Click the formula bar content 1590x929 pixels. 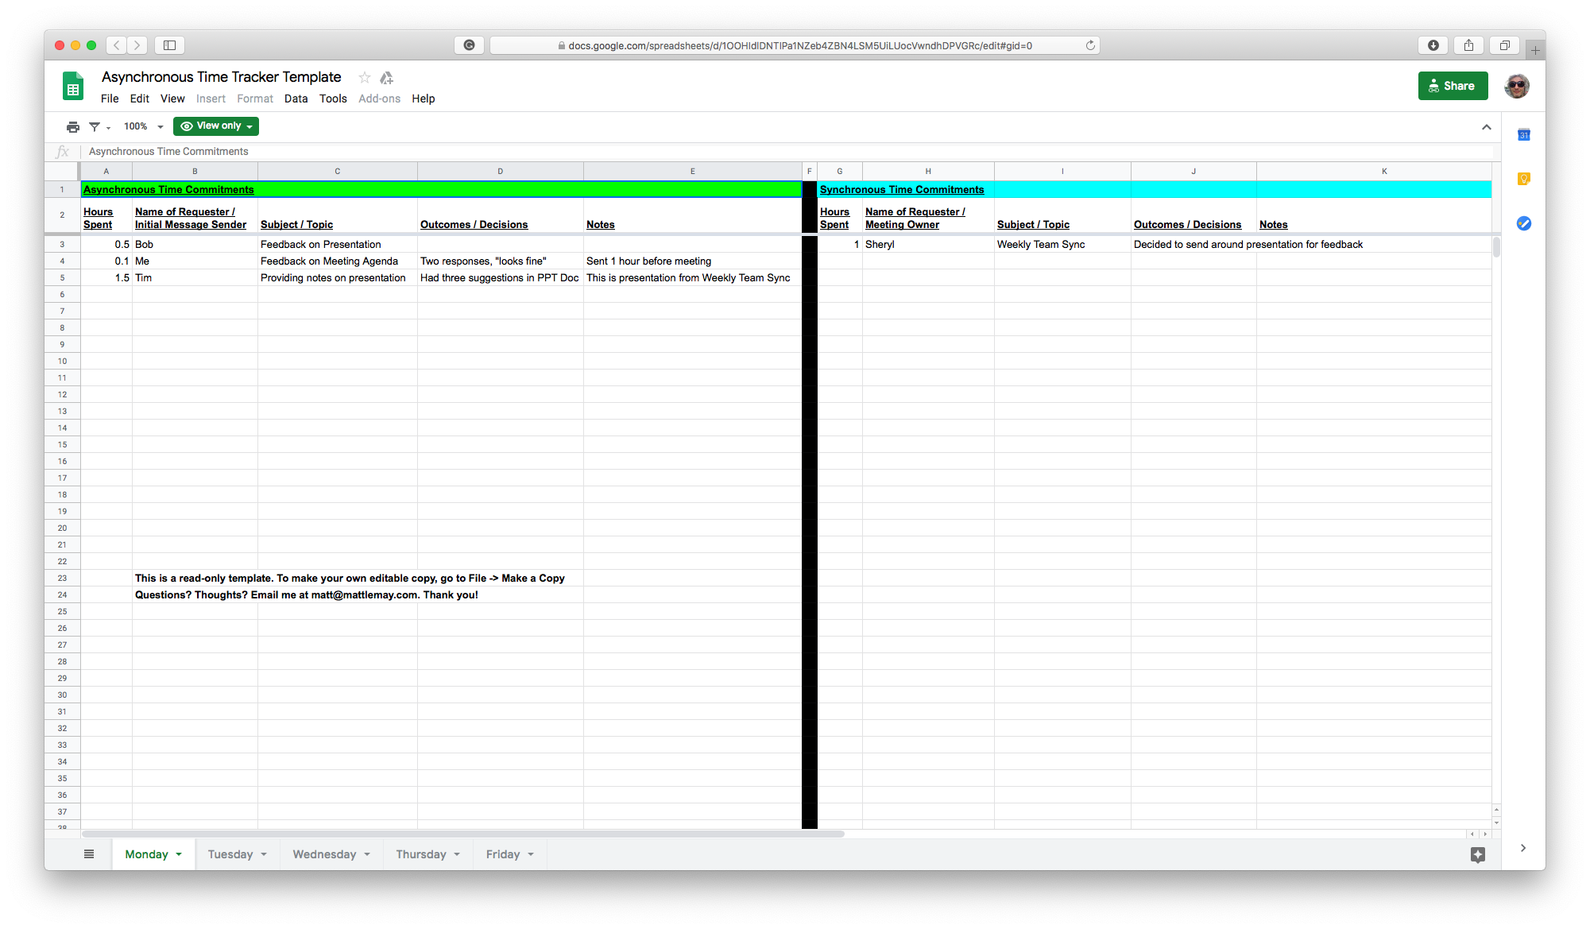(x=168, y=152)
